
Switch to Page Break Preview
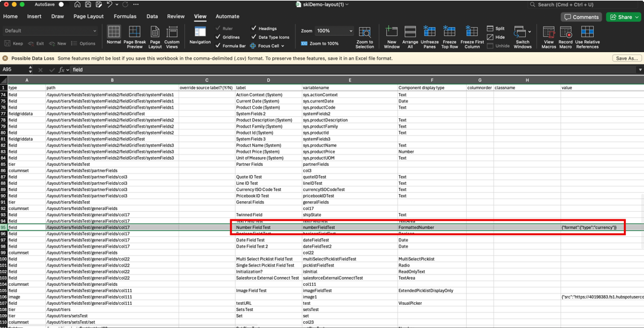coord(135,37)
